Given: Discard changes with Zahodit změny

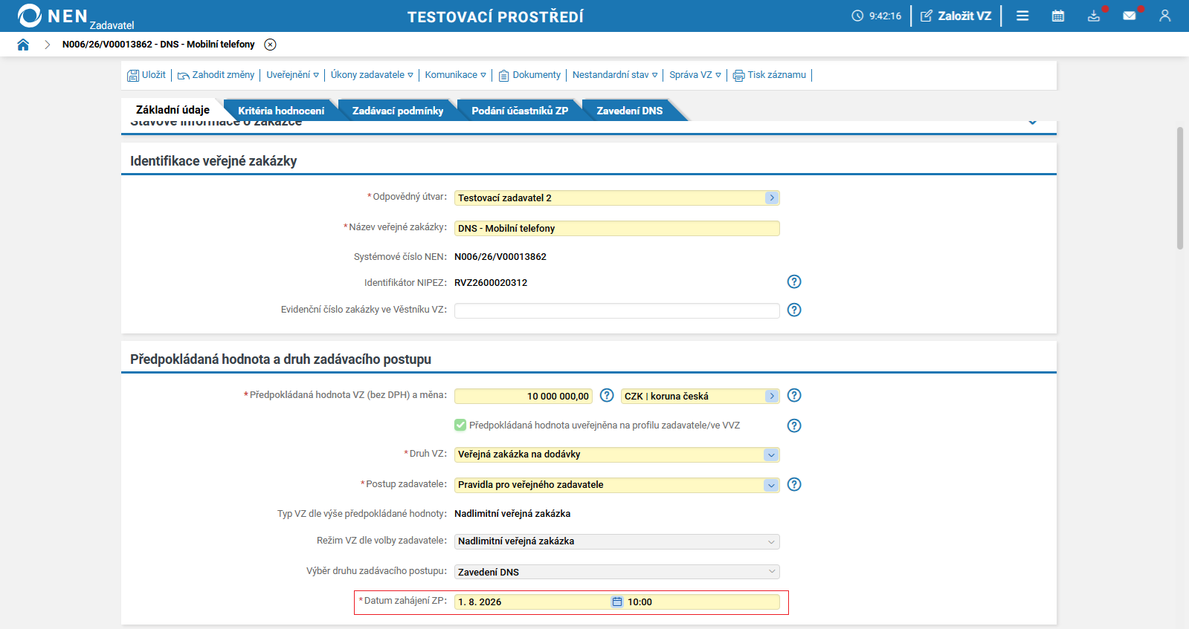Looking at the screenshot, I should tap(216, 75).
